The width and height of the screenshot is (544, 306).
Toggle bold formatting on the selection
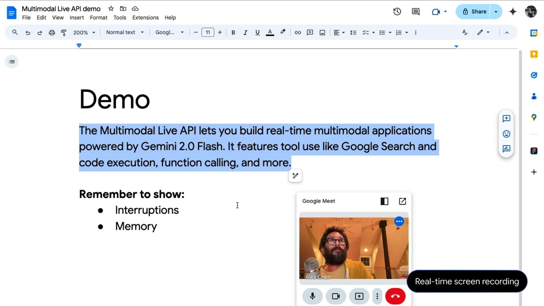pyautogui.click(x=233, y=32)
